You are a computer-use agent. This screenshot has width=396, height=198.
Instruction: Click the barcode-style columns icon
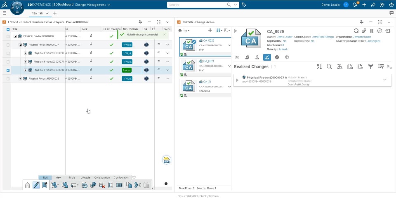[x=119, y=185]
